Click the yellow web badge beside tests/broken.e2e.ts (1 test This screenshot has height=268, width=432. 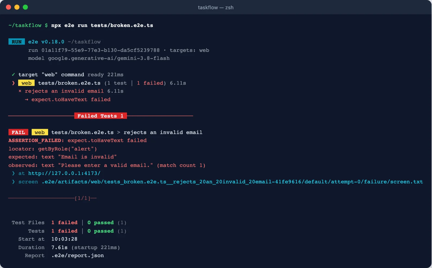[26, 83]
